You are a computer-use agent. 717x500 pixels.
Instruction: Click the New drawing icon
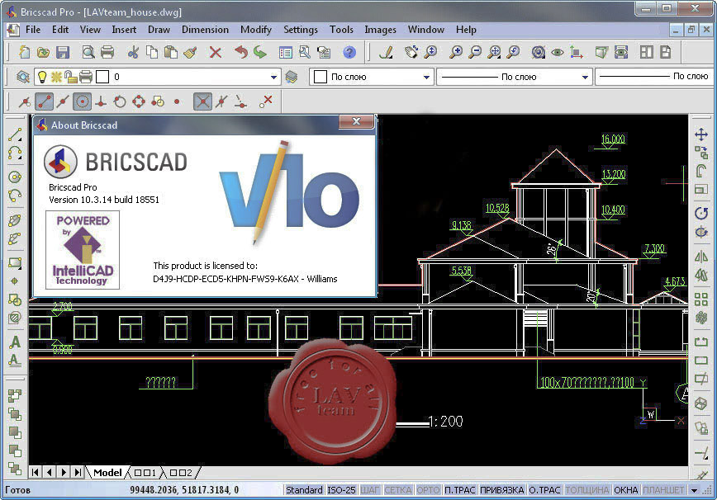[x=24, y=53]
